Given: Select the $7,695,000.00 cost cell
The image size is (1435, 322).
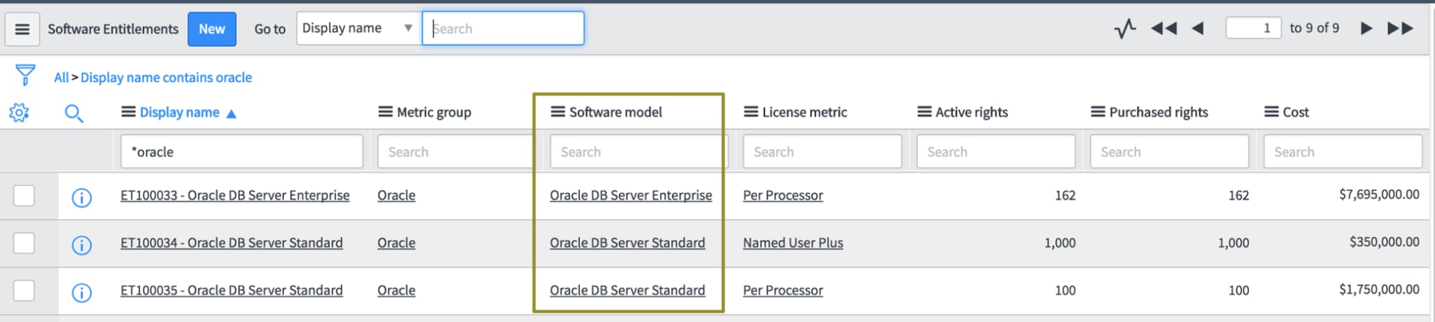Looking at the screenshot, I should [1379, 195].
